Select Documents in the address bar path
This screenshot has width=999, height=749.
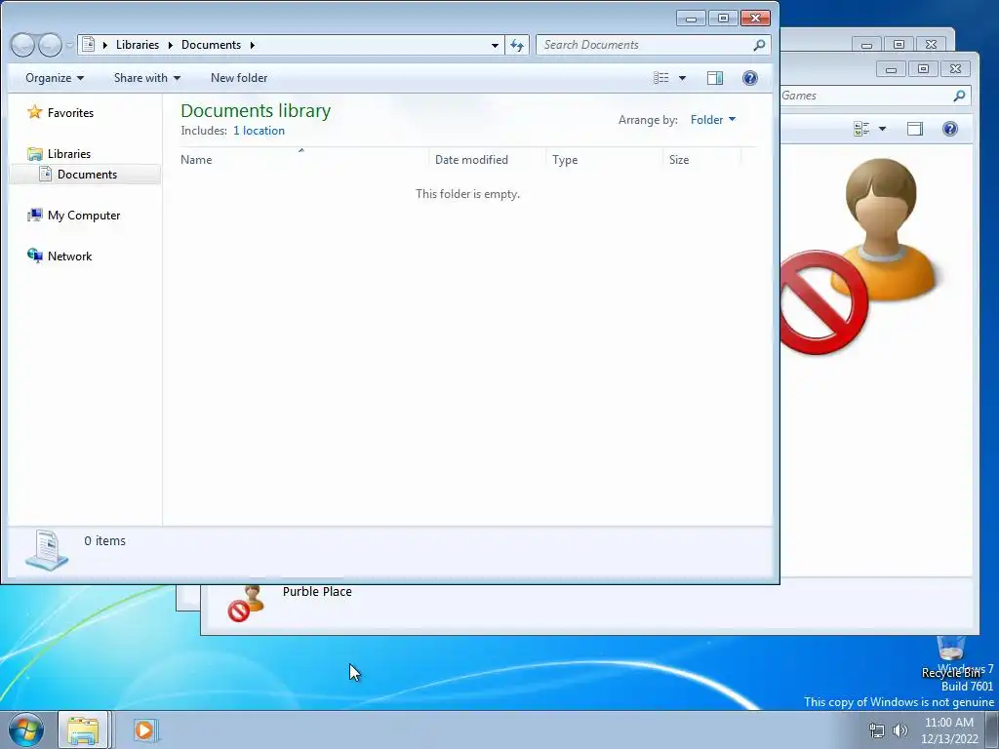tap(211, 45)
